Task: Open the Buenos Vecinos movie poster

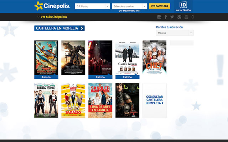Action: [46, 100]
